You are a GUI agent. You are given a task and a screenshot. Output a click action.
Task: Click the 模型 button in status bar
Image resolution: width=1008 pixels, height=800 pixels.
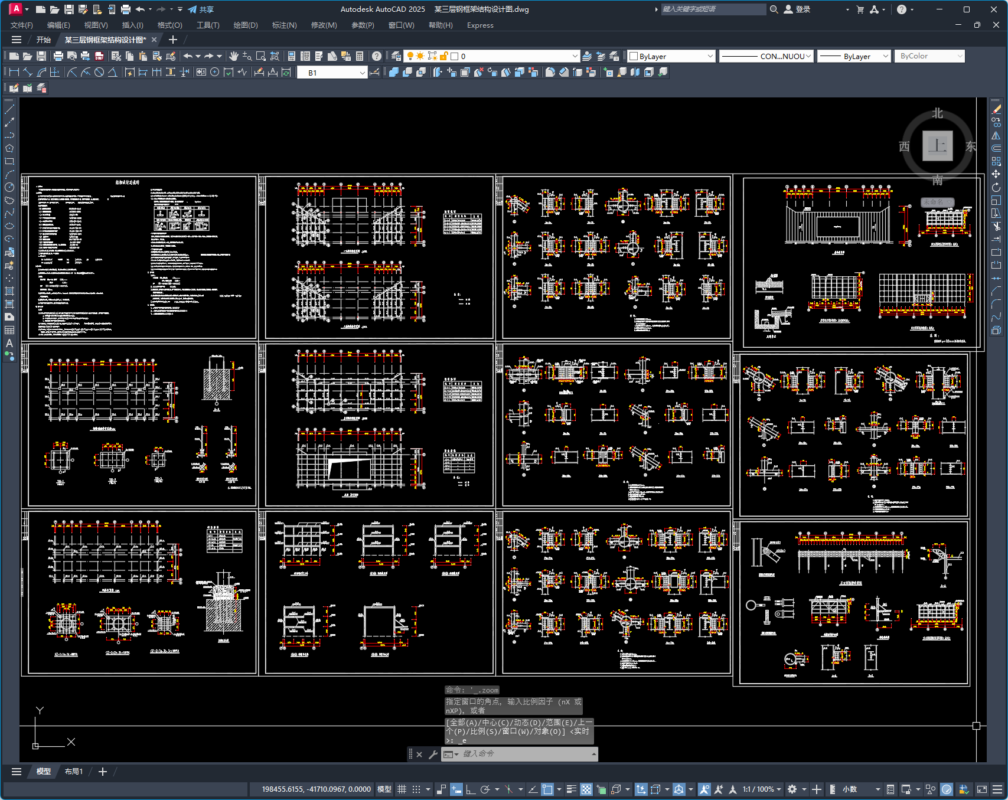[384, 789]
